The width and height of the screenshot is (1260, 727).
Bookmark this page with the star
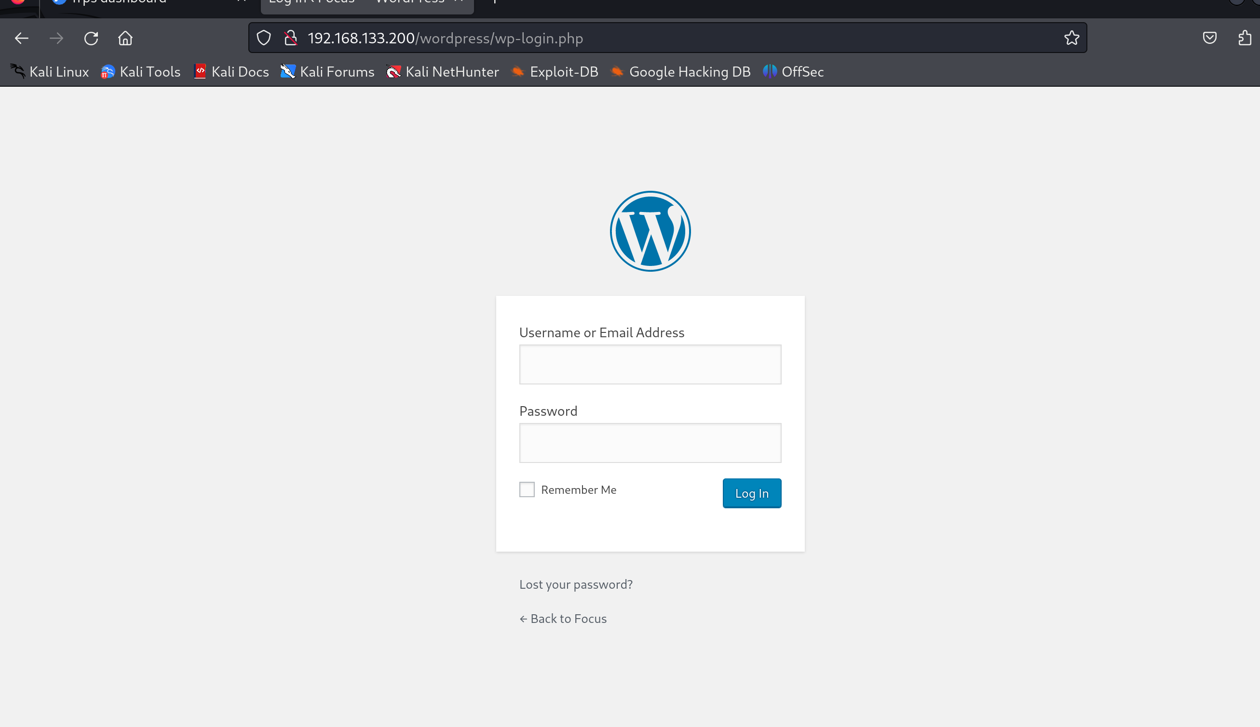coord(1071,38)
